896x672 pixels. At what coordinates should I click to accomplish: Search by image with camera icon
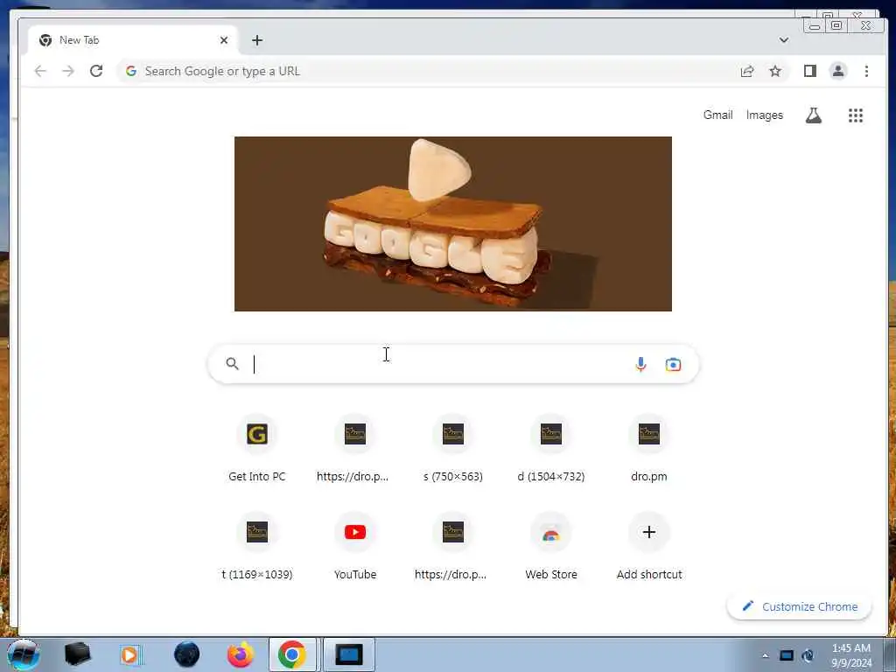(673, 364)
